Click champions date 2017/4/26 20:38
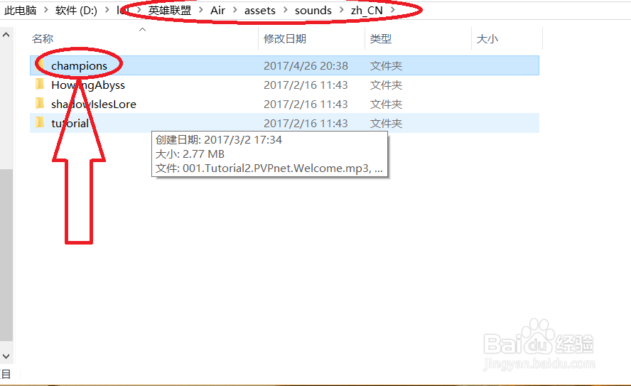Screen dimensions: 631x386 [x=306, y=65]
